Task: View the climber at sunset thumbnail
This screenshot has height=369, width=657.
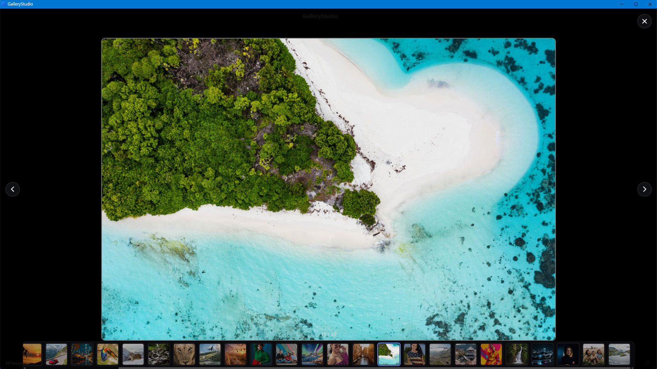Action: tap(32, 354)
